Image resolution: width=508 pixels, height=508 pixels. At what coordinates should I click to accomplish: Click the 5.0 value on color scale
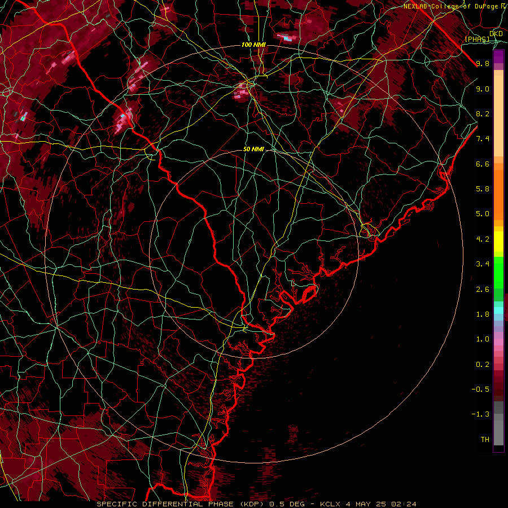pos(483,214)
